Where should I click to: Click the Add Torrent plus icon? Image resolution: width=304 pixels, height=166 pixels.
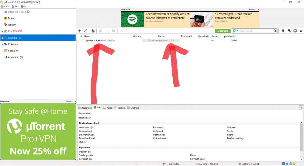tap(80, 31)
